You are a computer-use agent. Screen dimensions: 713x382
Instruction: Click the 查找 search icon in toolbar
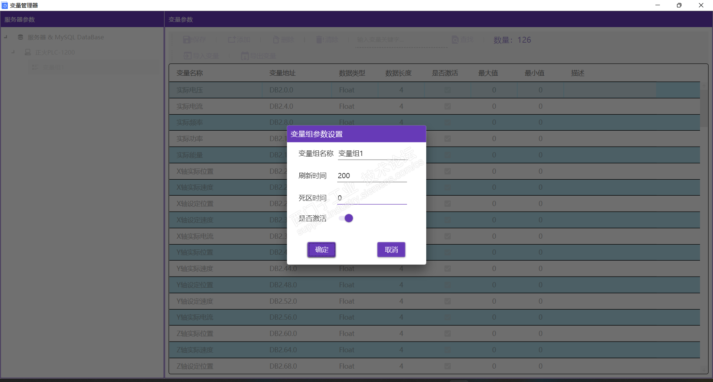455,40
